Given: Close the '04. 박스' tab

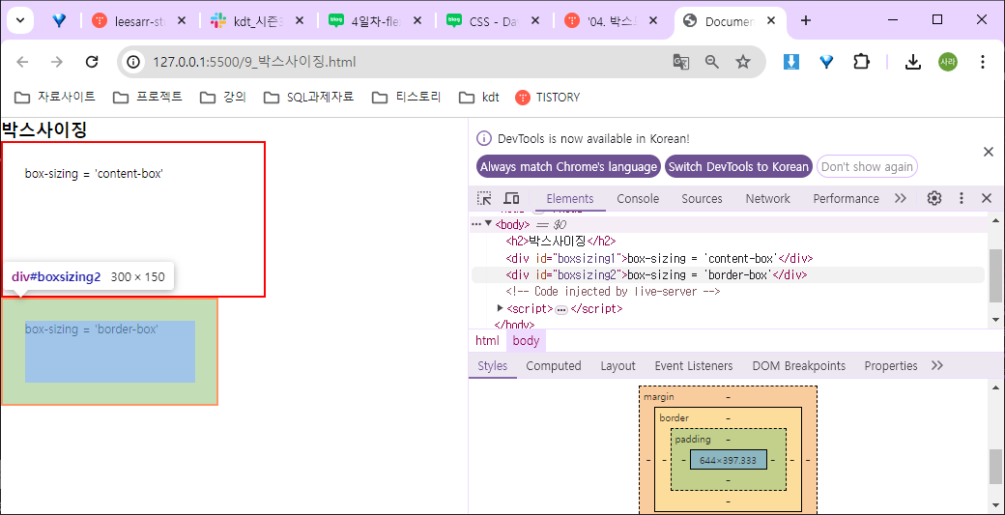Looking at the screenshot, I should pos(653,21).
